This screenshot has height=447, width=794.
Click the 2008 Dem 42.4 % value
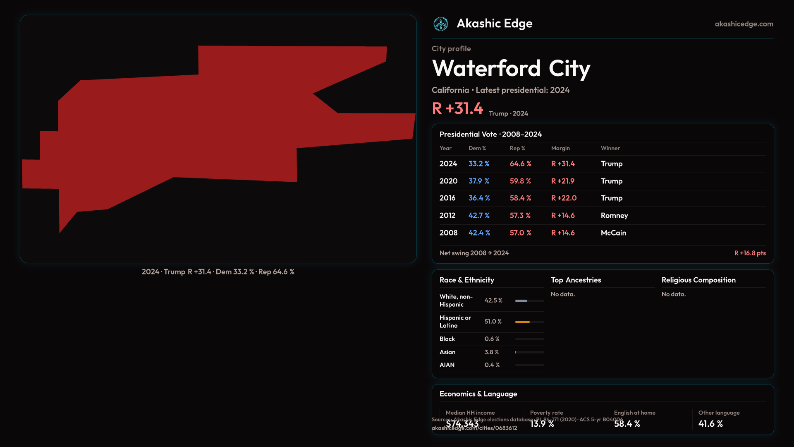[479, 233]
